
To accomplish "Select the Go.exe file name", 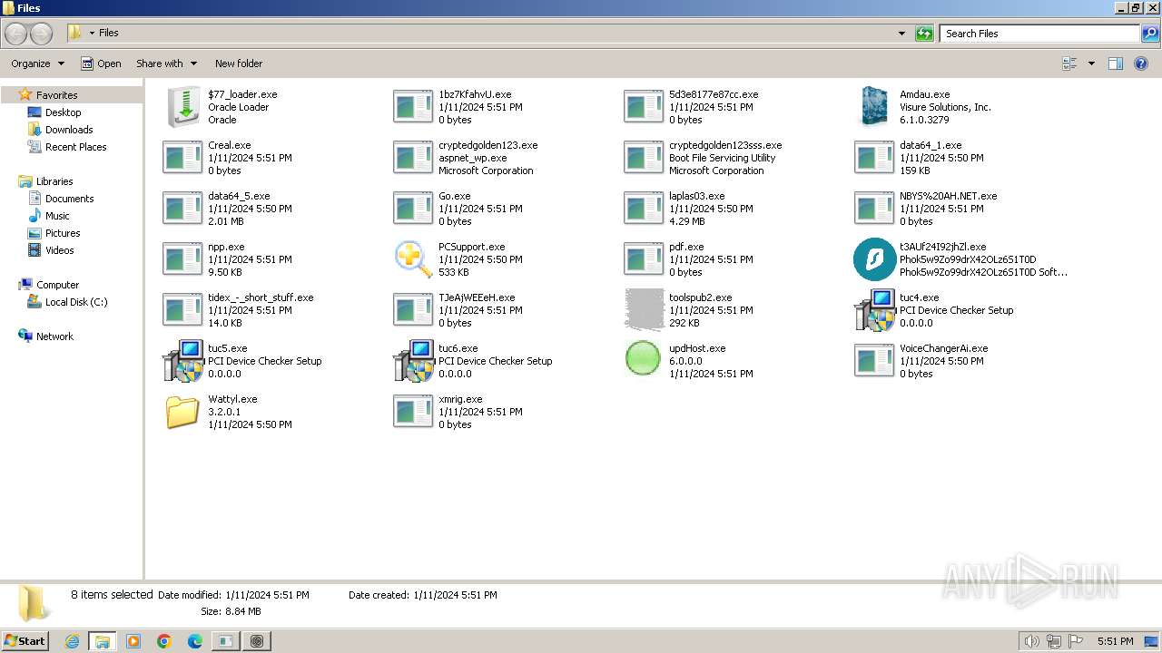I will click(454, 196).
